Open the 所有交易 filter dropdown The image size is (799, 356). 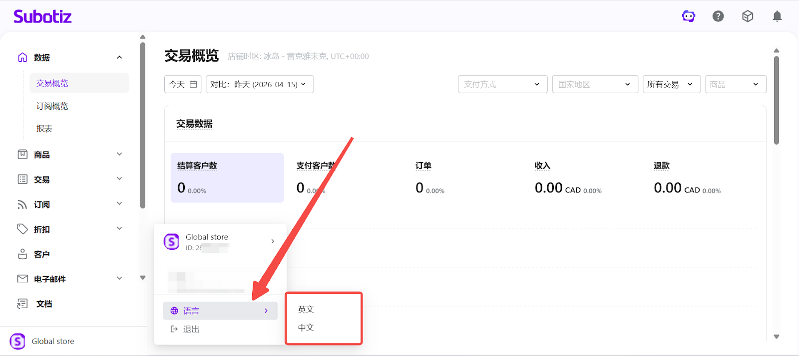click(671, 84)
